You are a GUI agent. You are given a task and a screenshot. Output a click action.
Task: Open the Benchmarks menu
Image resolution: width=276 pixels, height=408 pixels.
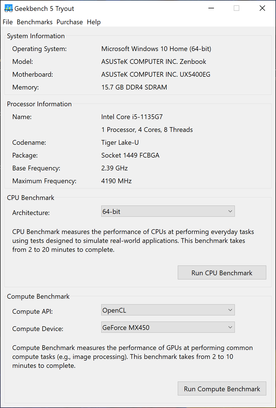point(34,22)
